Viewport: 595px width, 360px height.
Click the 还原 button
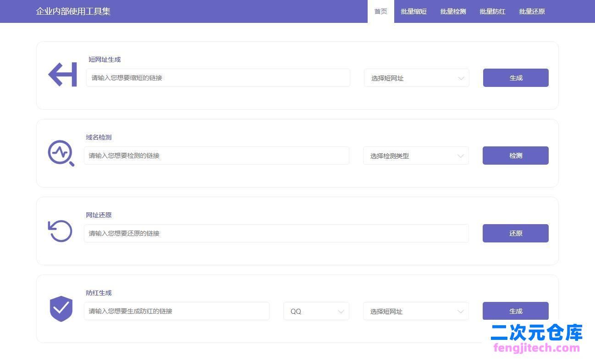[516, 233]
